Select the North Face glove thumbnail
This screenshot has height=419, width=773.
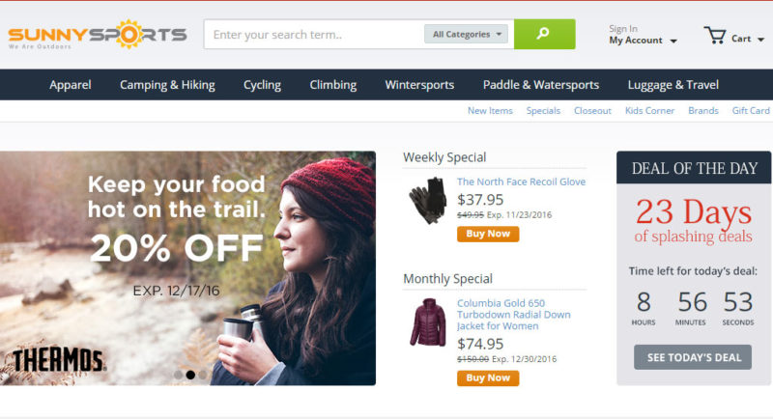427,200
